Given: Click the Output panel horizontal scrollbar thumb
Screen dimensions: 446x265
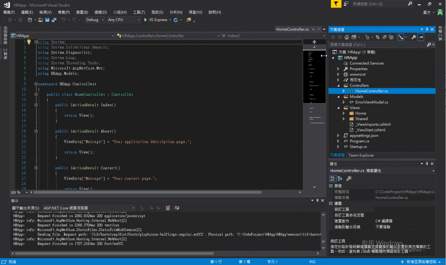Looking at the screenshot, I should [115, 253].
